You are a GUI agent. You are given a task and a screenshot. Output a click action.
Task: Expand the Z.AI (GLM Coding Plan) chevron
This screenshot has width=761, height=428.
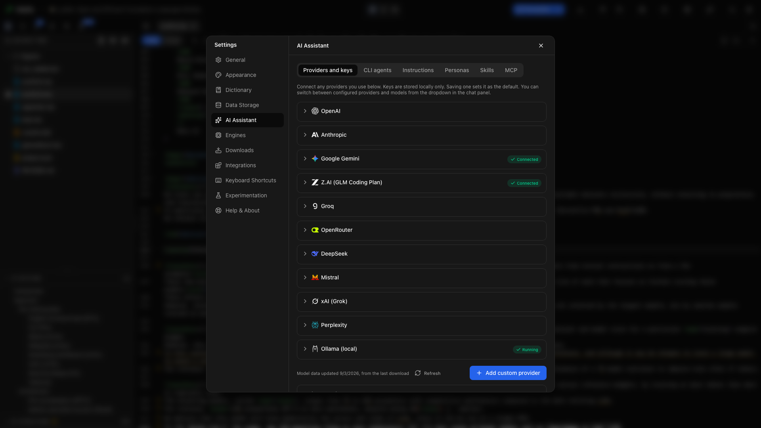pyautogui.click(x=305, y=182)
